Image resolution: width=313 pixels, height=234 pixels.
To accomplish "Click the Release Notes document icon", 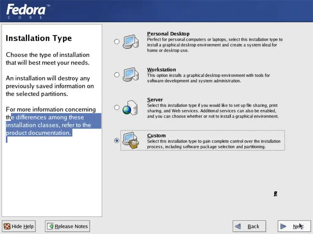I will point(50,226).
